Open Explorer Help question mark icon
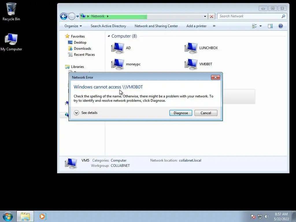Viewport: 296px width, 222px height. click(280, 26)
